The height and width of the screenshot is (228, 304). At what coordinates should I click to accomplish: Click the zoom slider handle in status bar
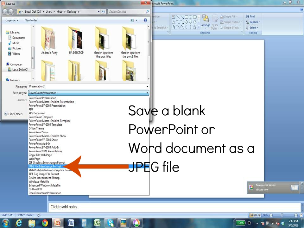(x=282, y=215)
